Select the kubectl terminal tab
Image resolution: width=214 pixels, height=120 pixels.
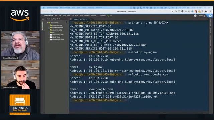tap(81, 19)
